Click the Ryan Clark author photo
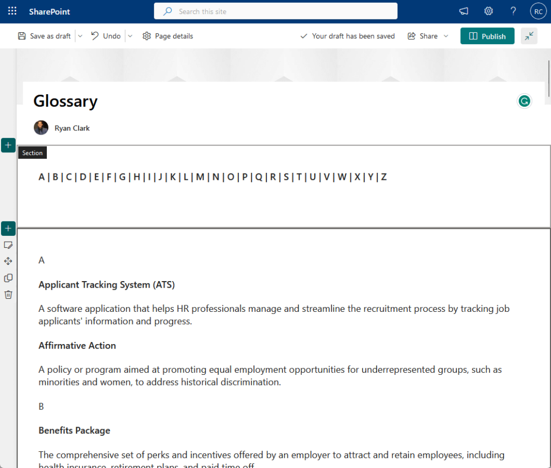The height and width of the screenshot is (468, 551). (x=41, y=128)
